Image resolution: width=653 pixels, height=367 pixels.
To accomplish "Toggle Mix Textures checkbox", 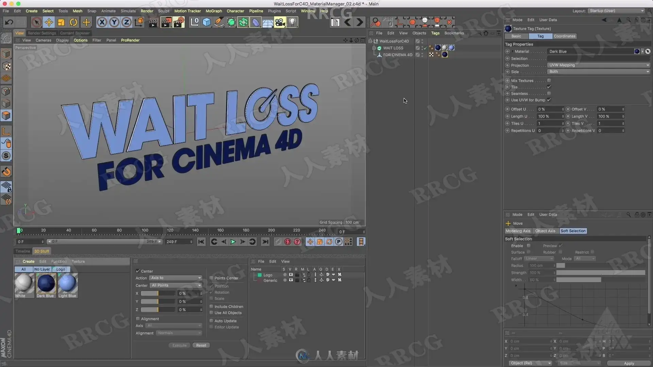I will click(x=549, y=81).
